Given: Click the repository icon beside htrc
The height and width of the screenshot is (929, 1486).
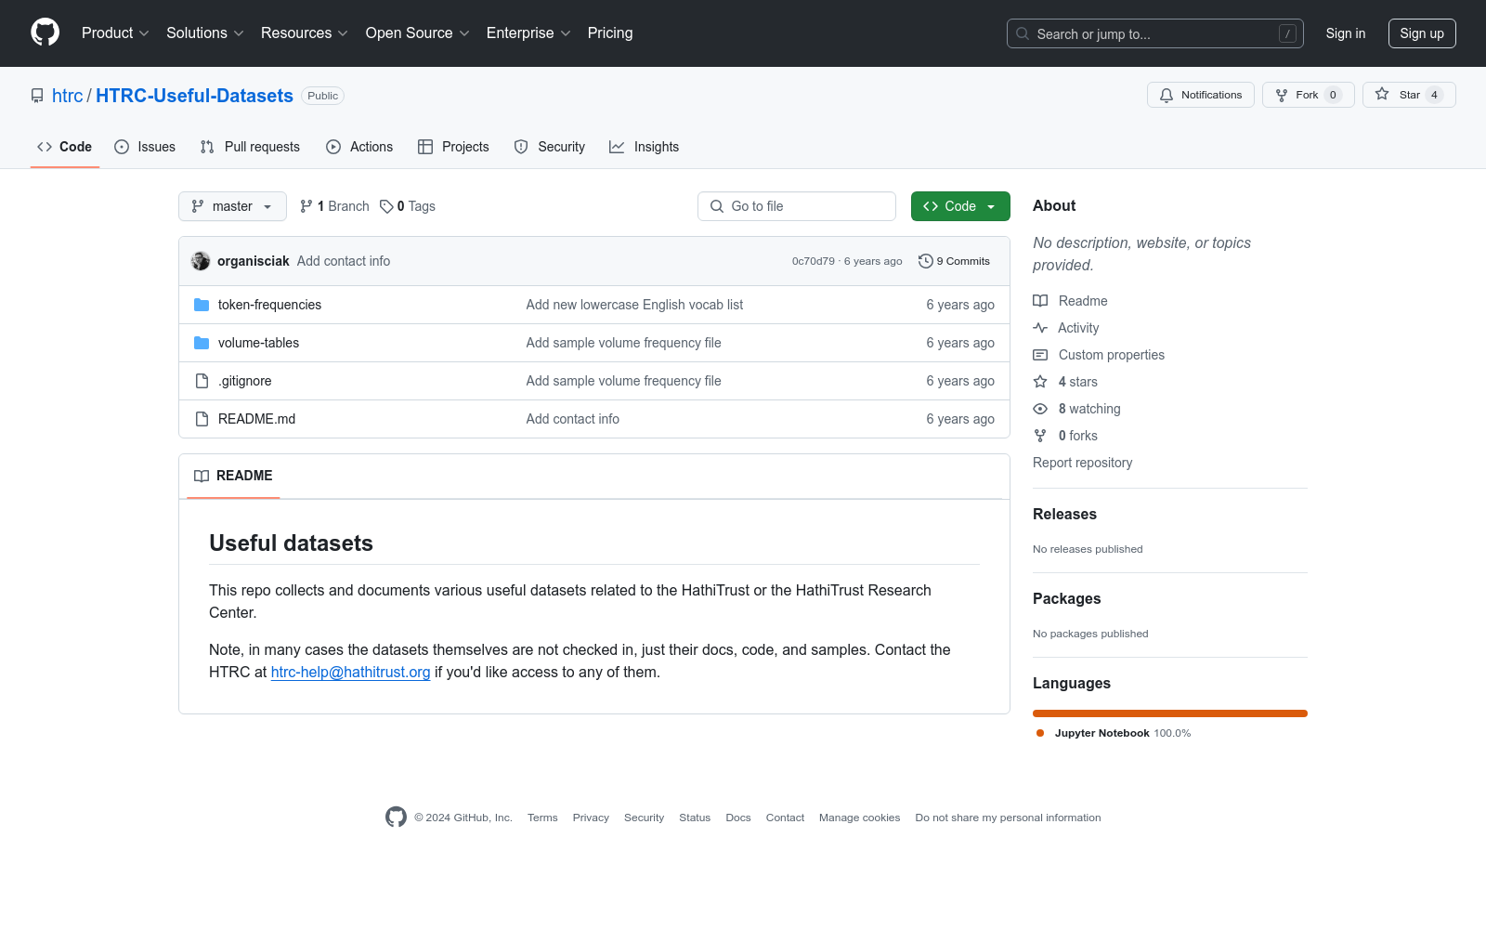Looking at the screenshot, I should pyautogui.click(x=37, y=96).
